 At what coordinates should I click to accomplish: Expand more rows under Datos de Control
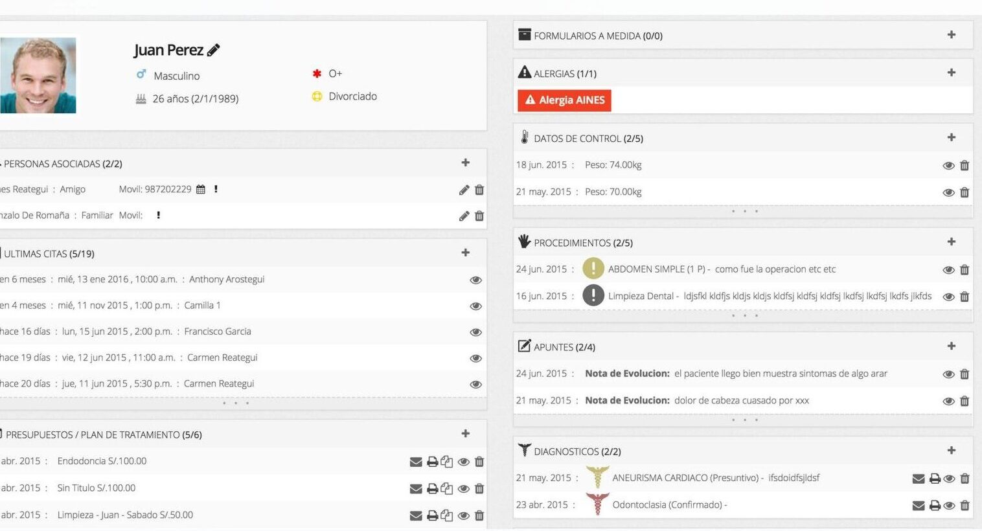point(744,211)
